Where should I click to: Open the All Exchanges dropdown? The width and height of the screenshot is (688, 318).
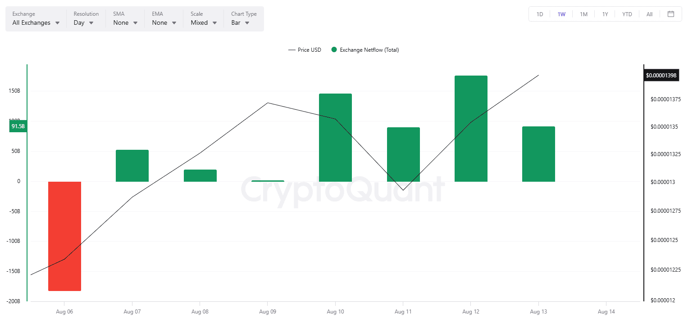tap(36, 22)
